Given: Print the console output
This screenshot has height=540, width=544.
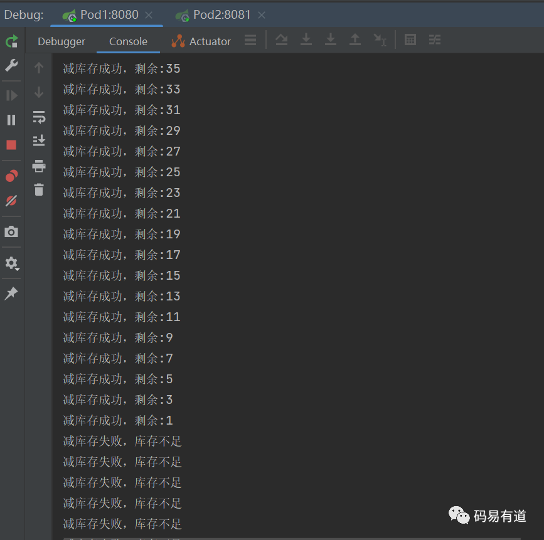Looking at the screenshot, I should pyautogui.click(x=39, y=166).
